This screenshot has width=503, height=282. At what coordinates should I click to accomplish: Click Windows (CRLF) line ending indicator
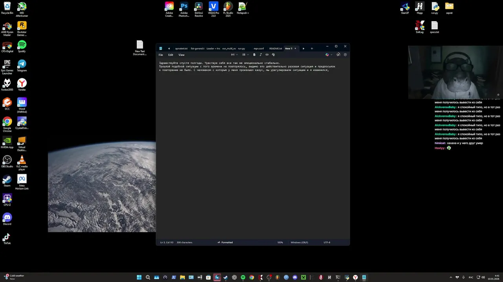(x=299, y=242)
